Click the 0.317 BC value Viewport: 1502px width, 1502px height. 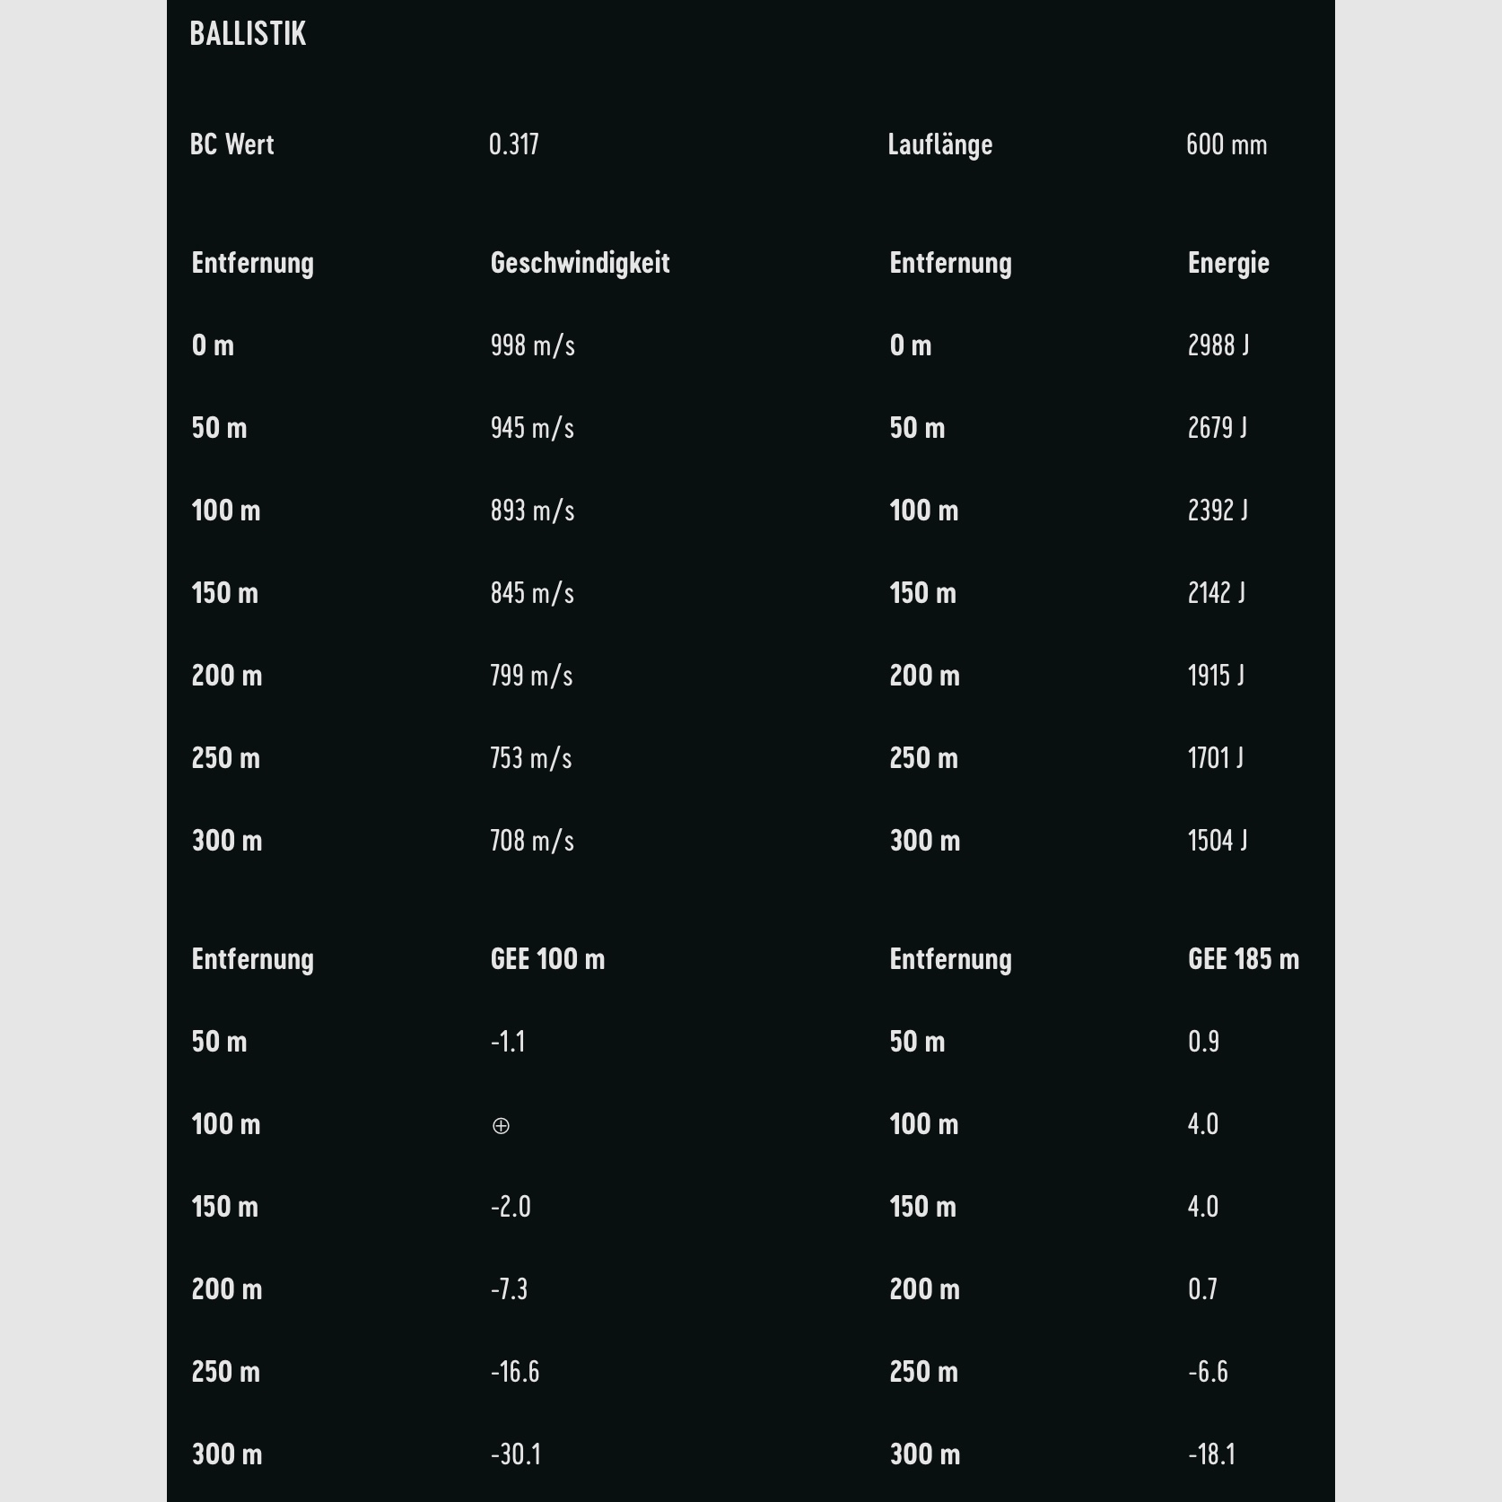[x=513, y=144]
